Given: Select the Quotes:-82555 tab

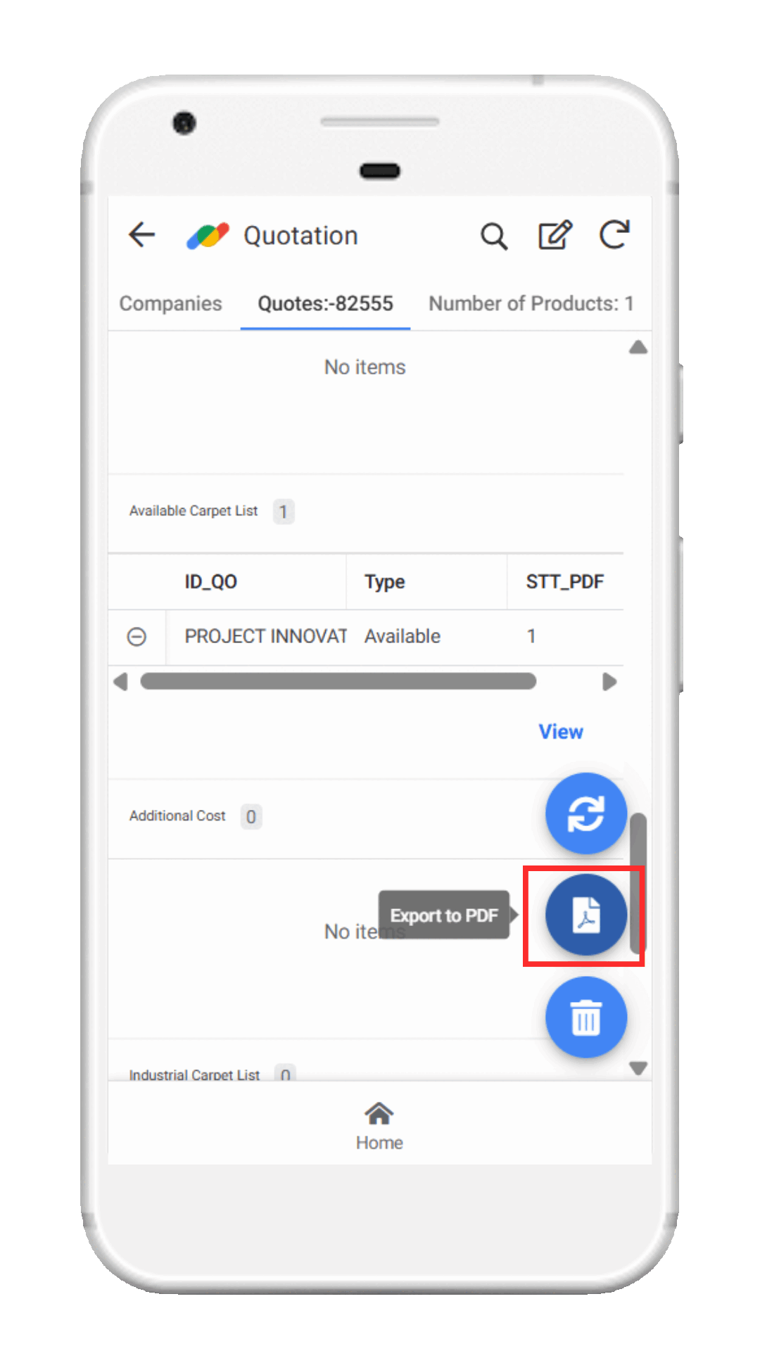Looking at the screenshot, I should coord(325,303).
